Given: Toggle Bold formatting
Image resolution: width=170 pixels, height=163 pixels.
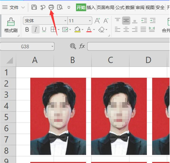Looking at the screenshot, I should (x=27, y=29).
